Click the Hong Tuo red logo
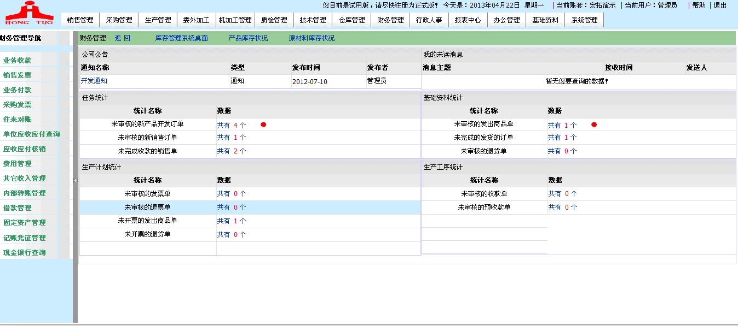This screenshot has height=326, width=738. pyautogui.click(x=29, y=14)
